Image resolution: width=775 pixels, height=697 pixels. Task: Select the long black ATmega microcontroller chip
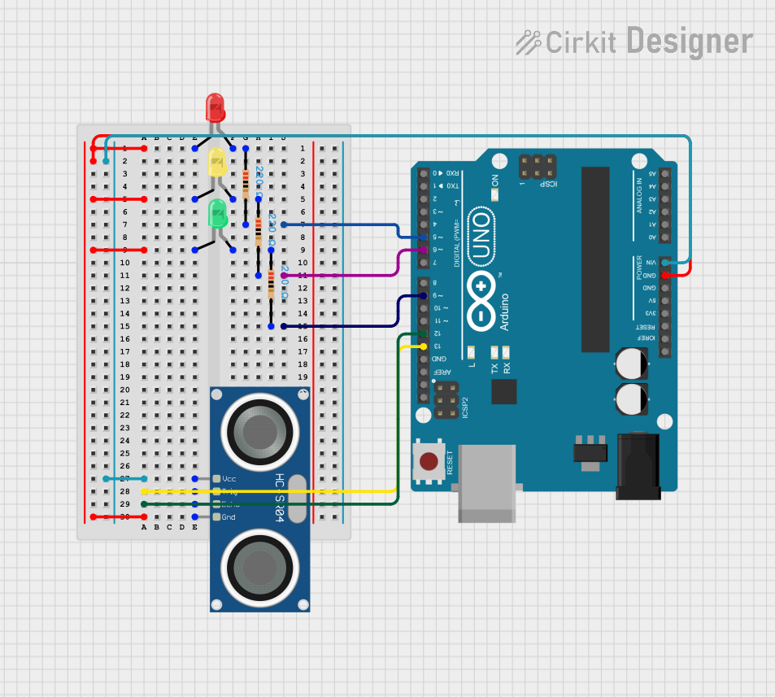pos(595,259)
